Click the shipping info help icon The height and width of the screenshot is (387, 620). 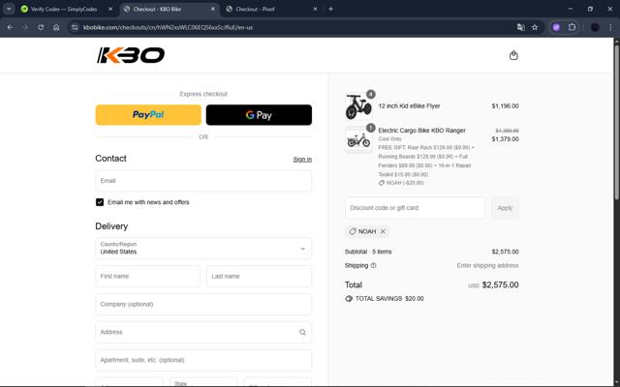[373, 265]
